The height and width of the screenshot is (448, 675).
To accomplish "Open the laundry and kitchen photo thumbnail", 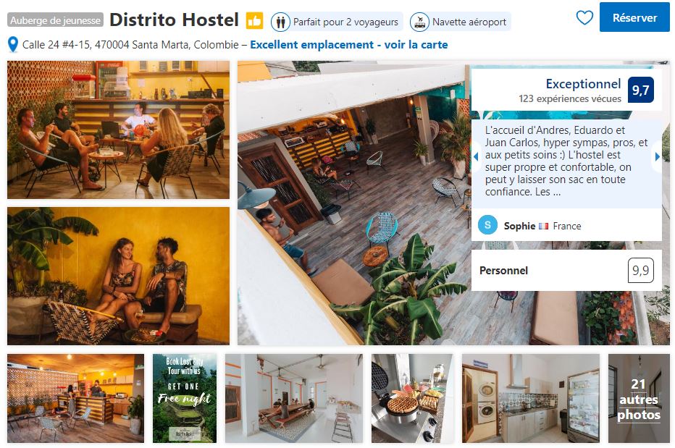I will 530,399.
